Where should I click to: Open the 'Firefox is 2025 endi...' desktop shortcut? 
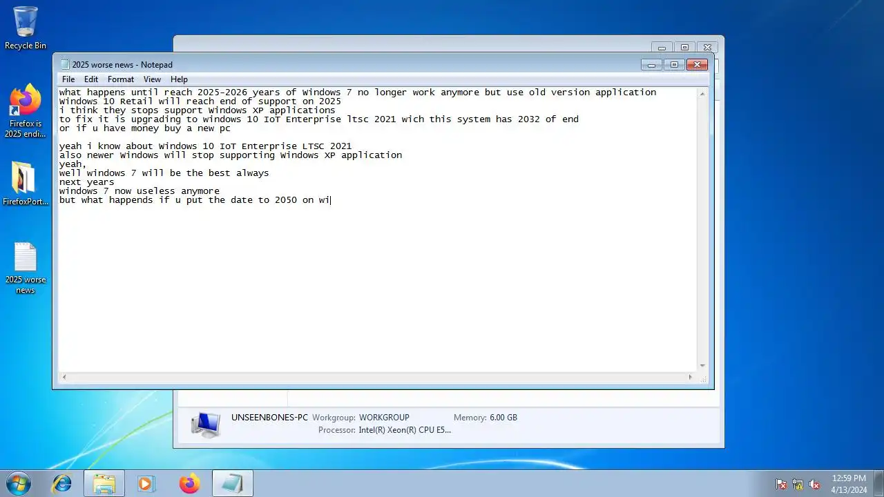pyautogui.click(x=26, y=111)
